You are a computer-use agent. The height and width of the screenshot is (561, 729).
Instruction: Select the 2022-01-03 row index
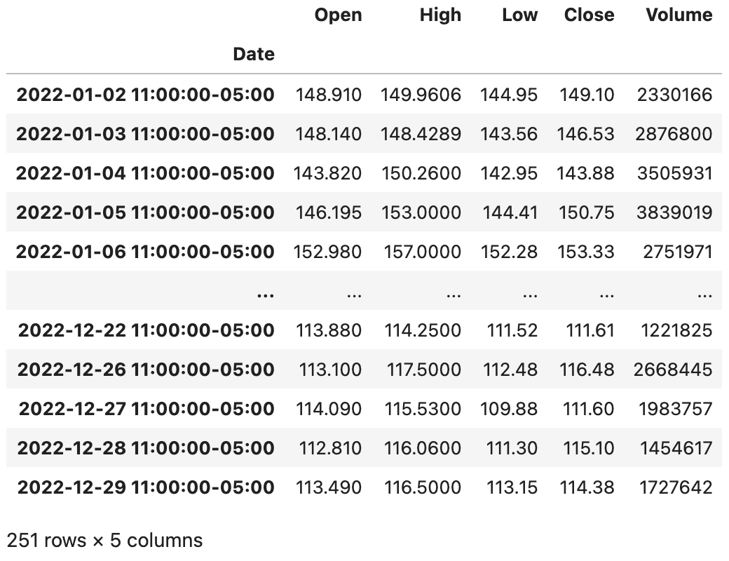pyautogui.click(x=145, y=134)
